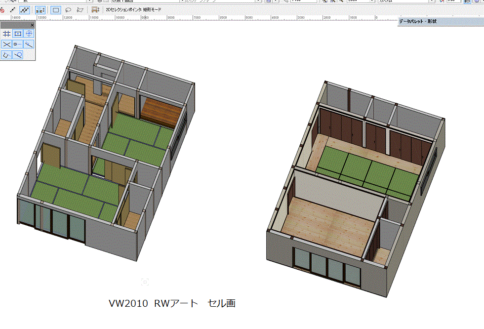484x329 pixels.
Task: Click the disable interactive scaling mode icon
Action: click(2, 9)
